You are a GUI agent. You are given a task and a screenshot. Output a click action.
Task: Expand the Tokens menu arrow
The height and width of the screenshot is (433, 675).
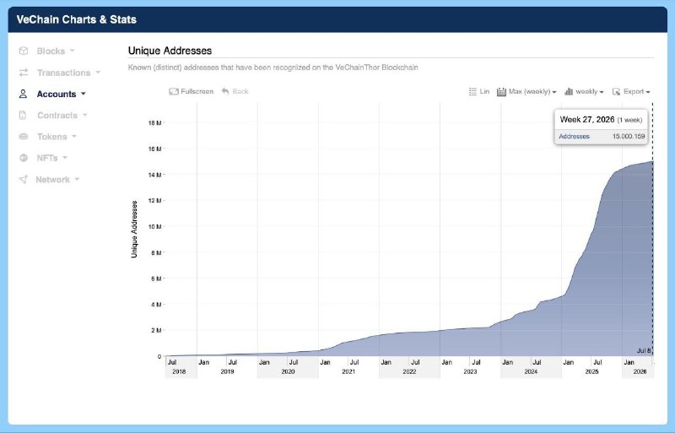[x=74, y=137]
